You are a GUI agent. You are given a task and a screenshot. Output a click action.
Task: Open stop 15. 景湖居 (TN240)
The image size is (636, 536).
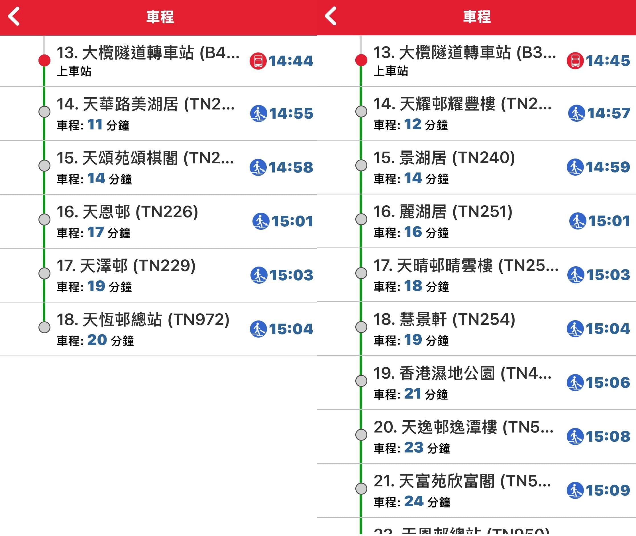click(444, 158)
